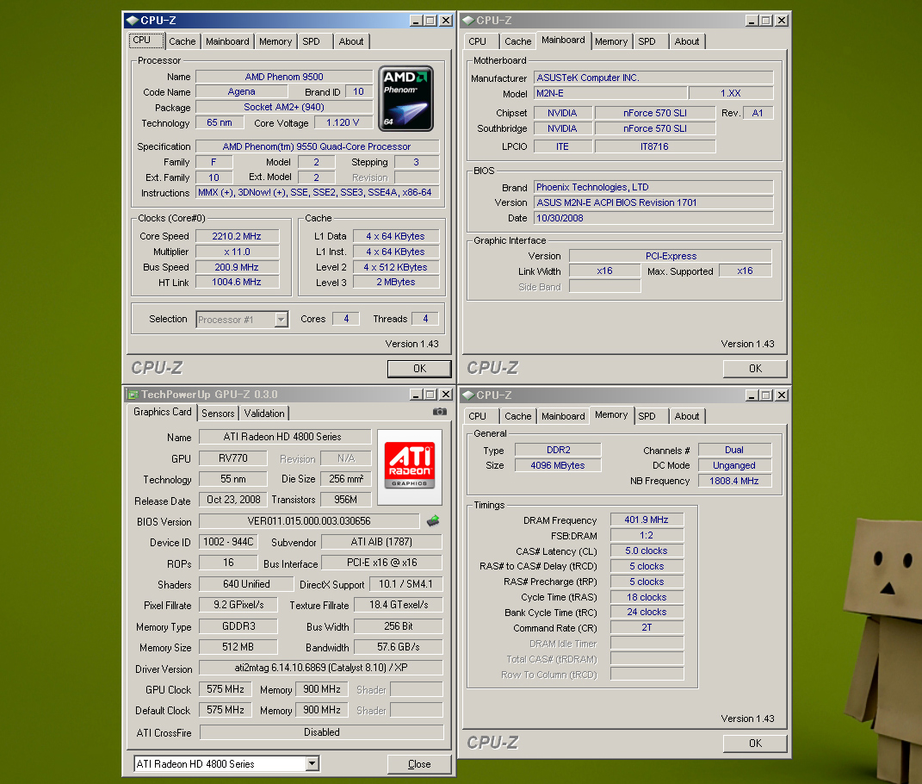Click OK in the CPU-Z memory timings window
Viewport: 922px width, 784px height.
(x=755, y=743)
